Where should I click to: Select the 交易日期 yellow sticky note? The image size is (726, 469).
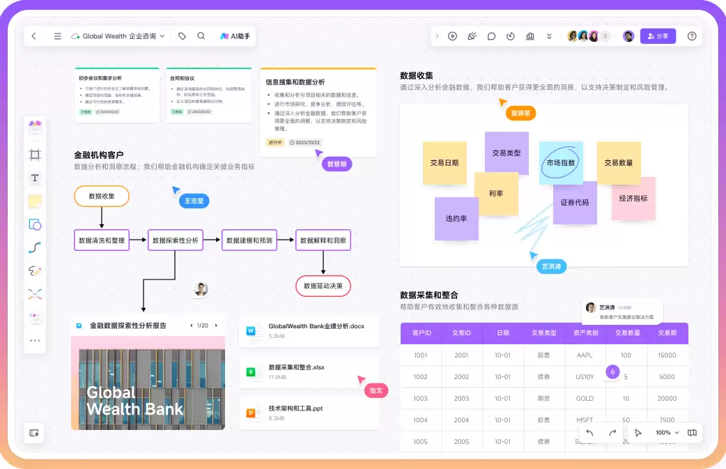pyautogui.click(x=445, y=163)
